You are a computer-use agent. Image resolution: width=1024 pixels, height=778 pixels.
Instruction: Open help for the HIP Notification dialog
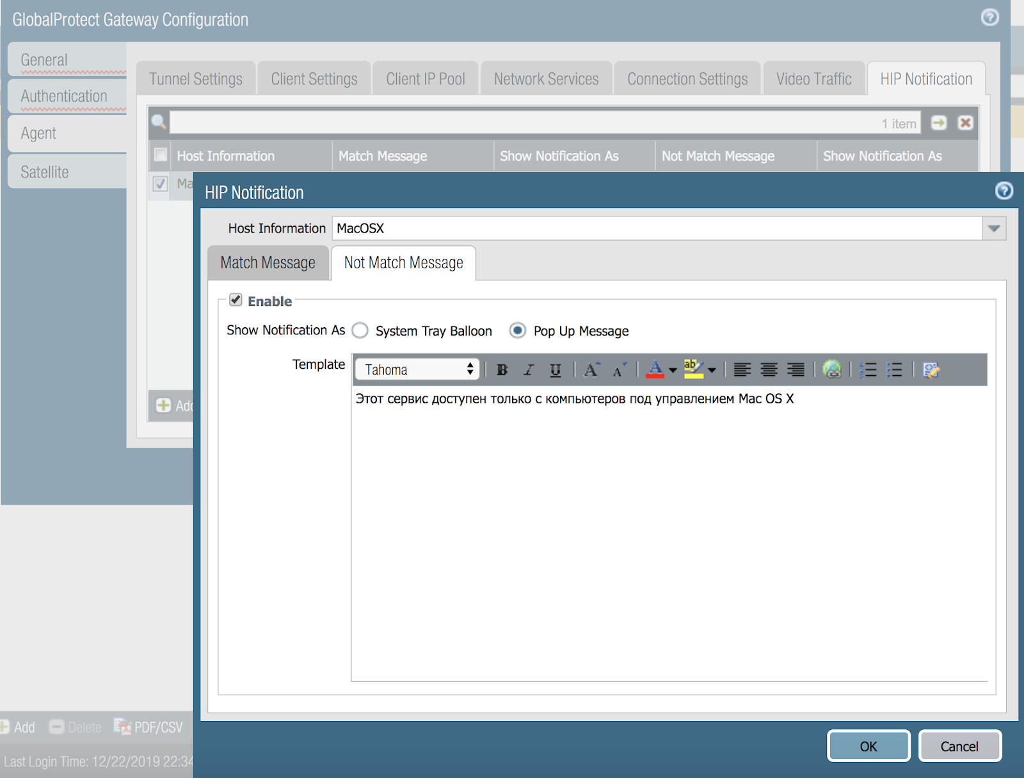[1004, 190]
